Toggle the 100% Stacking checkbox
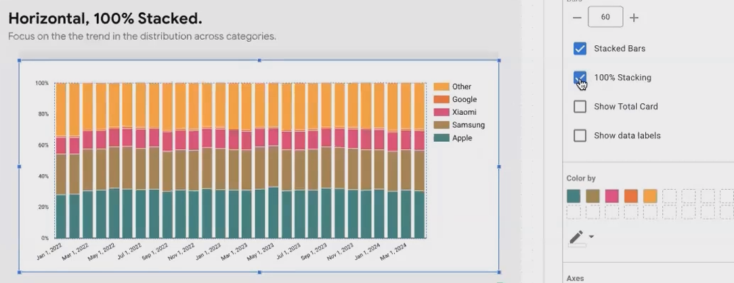 580,78
